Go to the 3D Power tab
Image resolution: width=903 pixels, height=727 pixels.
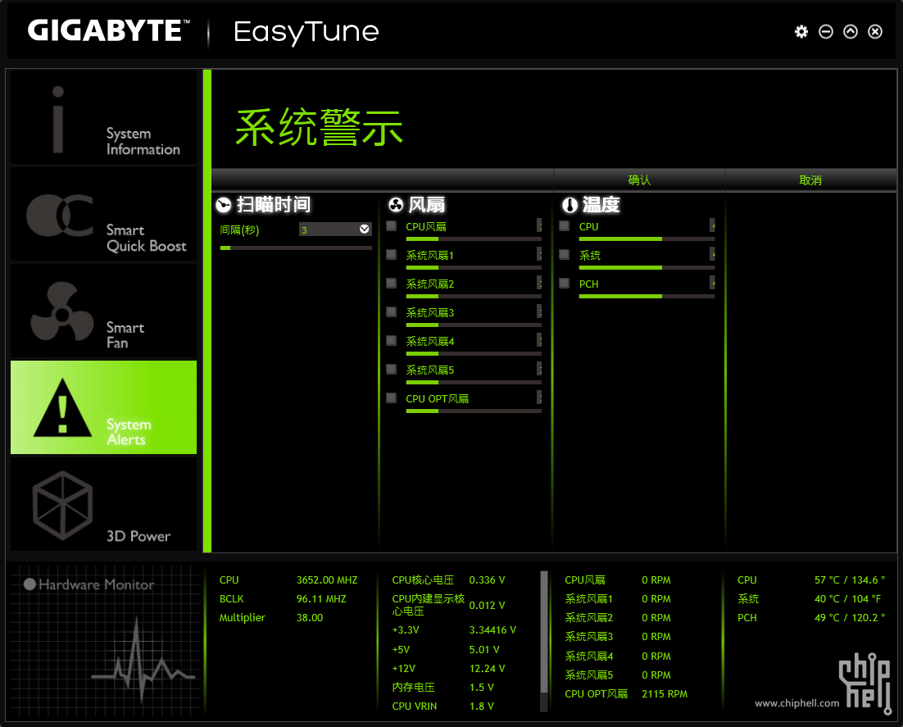(104, 505)
